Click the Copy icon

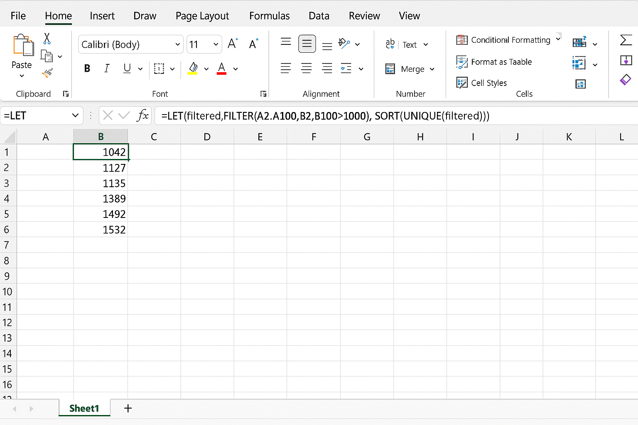[x=47, y=56]
